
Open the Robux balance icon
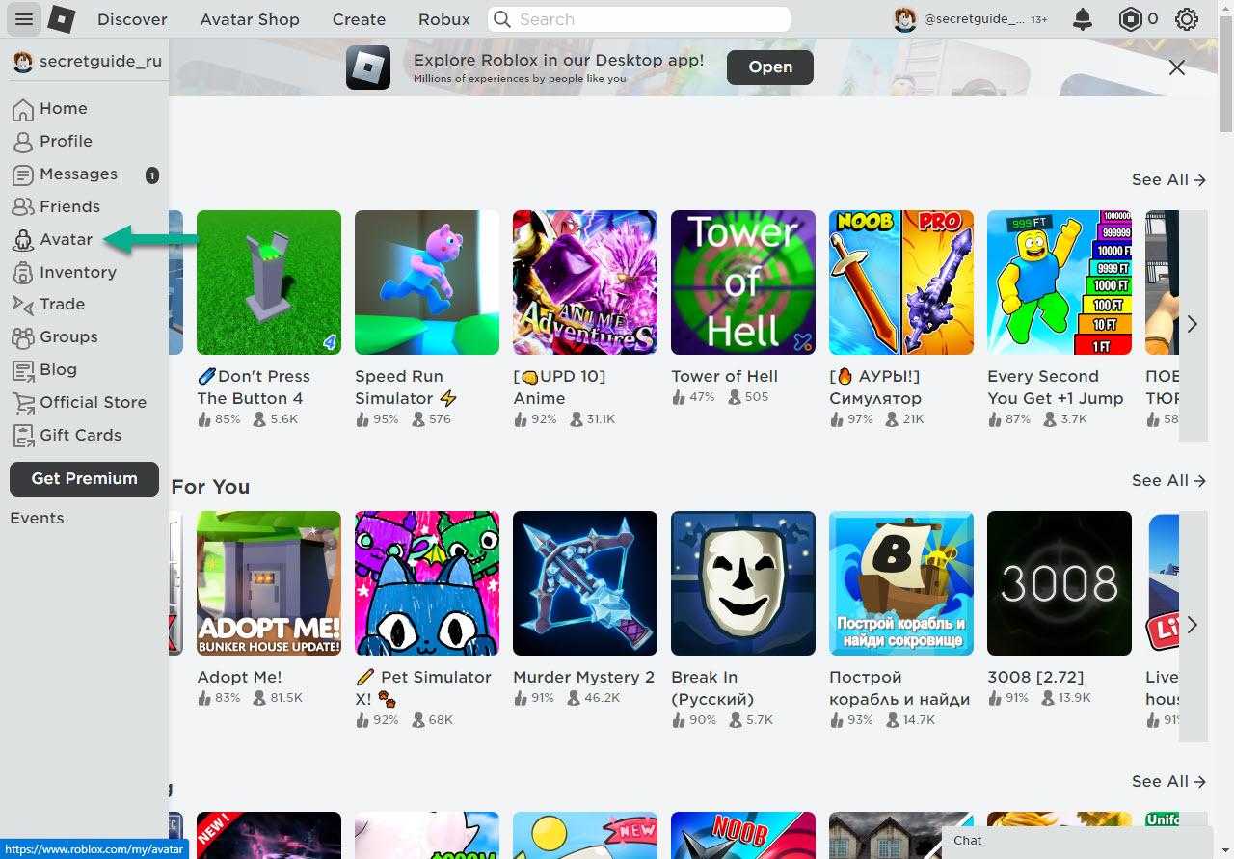click(1130, 19)
